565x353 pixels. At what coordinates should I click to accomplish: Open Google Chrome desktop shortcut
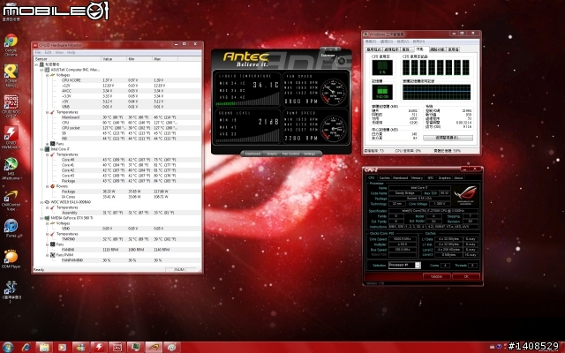click(11, 45)
